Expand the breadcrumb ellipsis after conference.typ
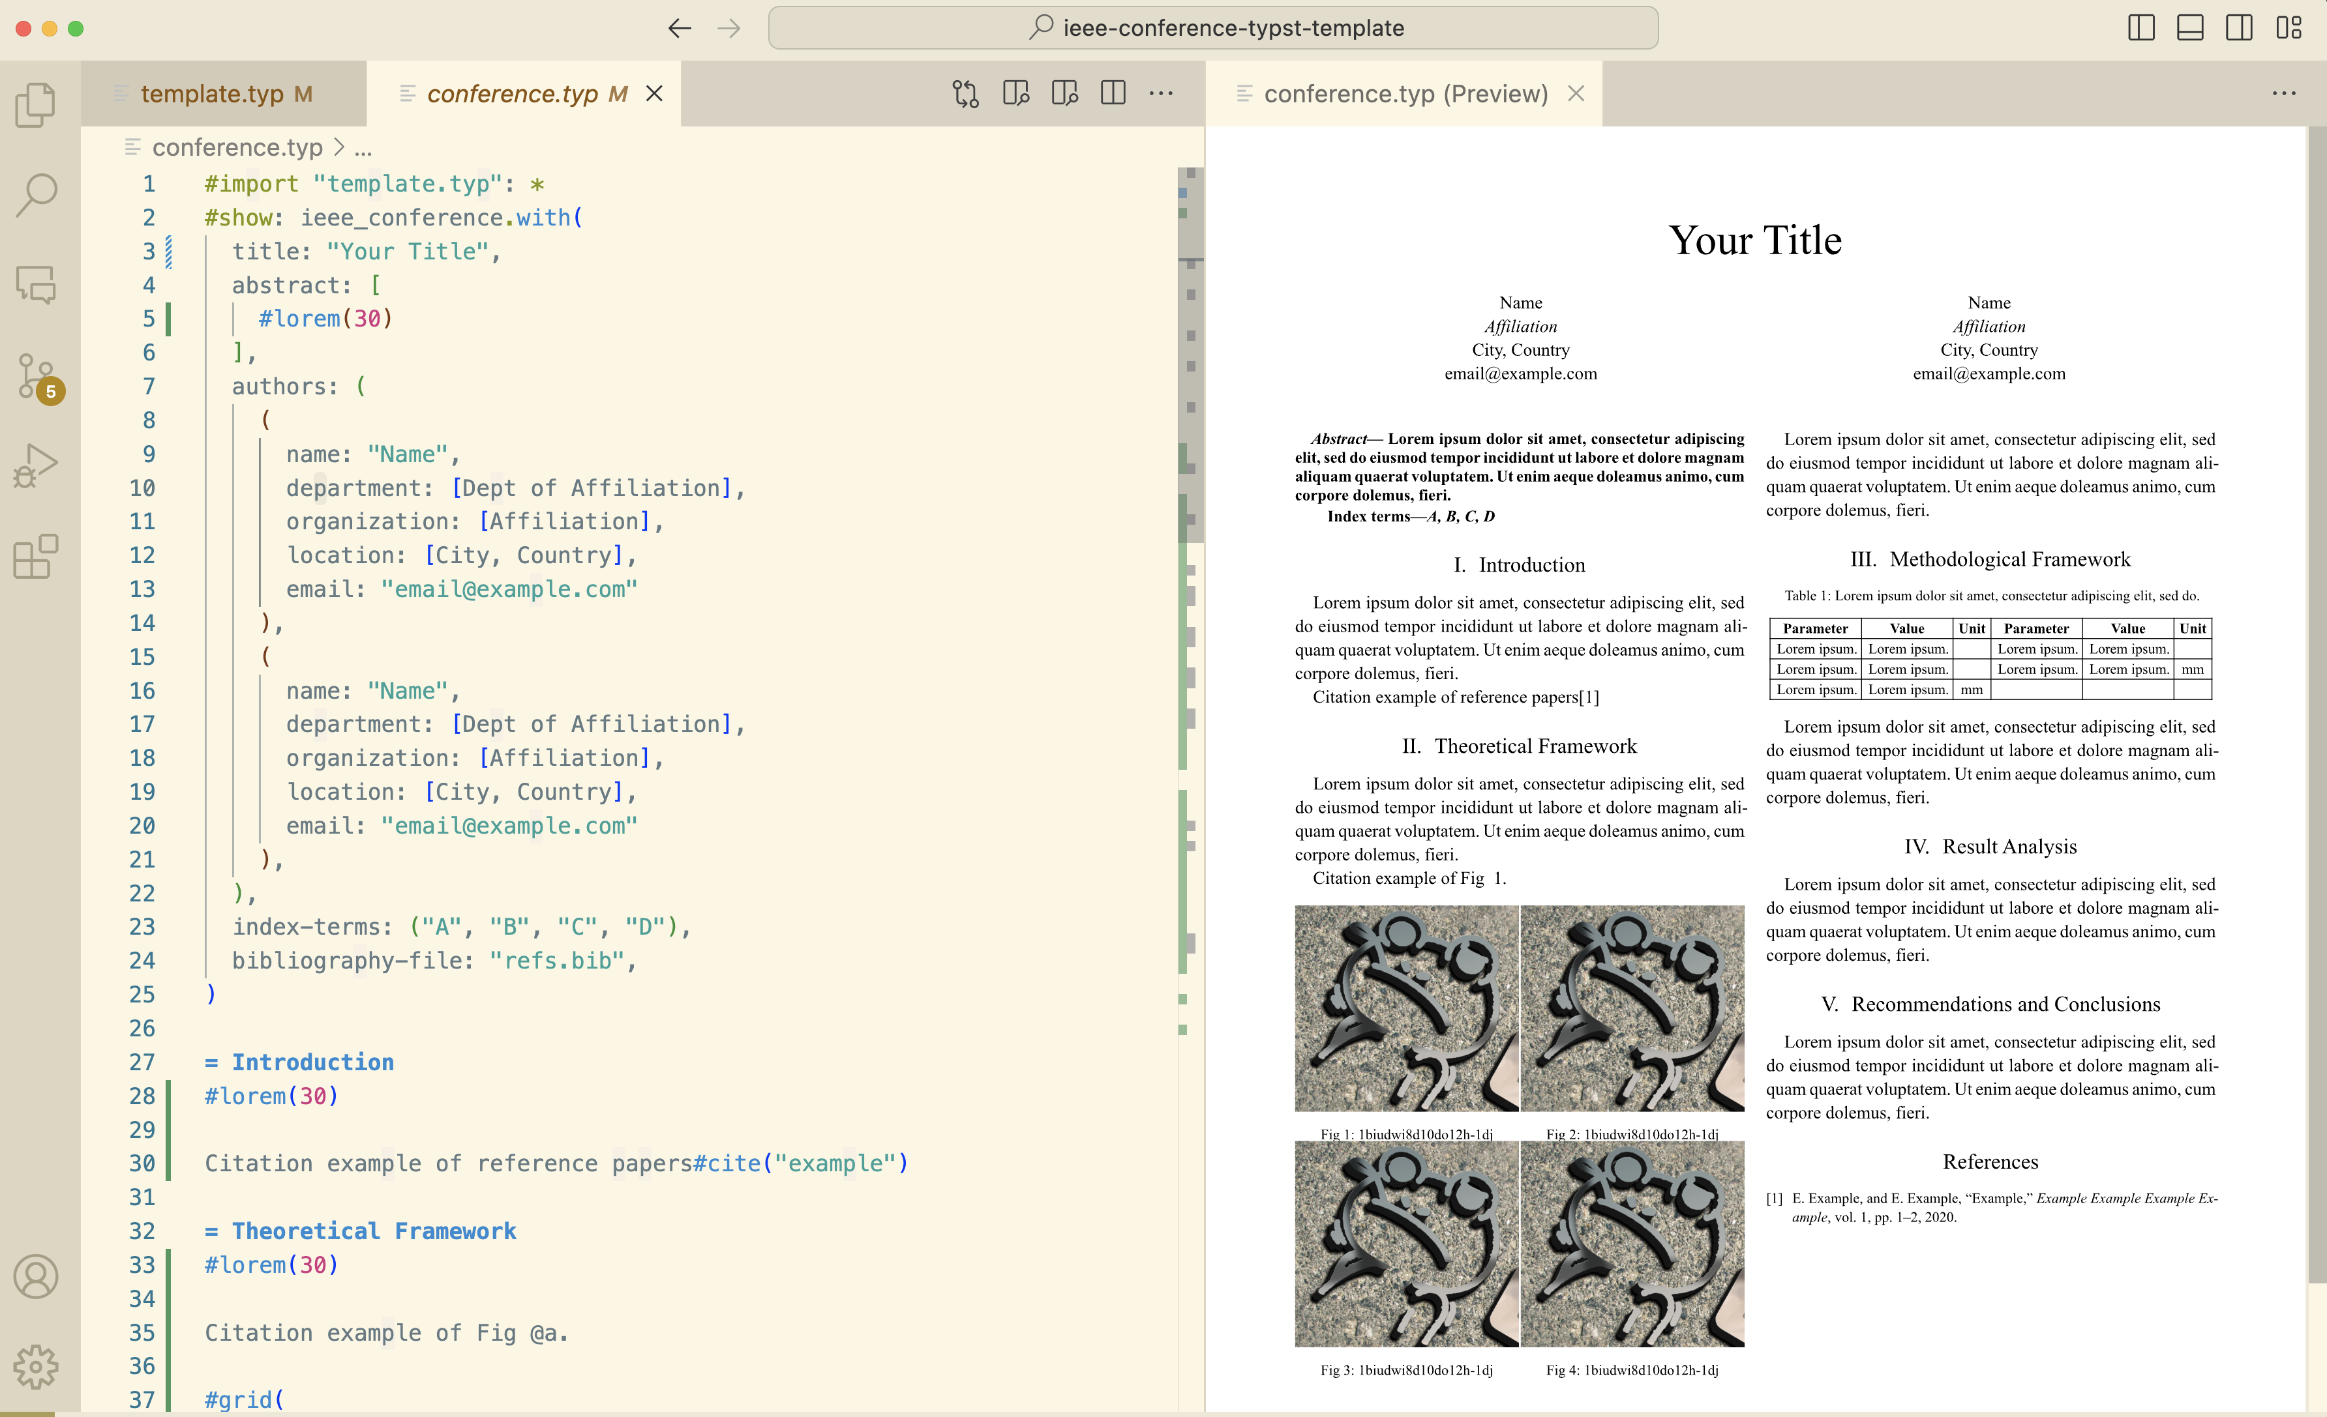The image size is (2327, 1417). 364,148
